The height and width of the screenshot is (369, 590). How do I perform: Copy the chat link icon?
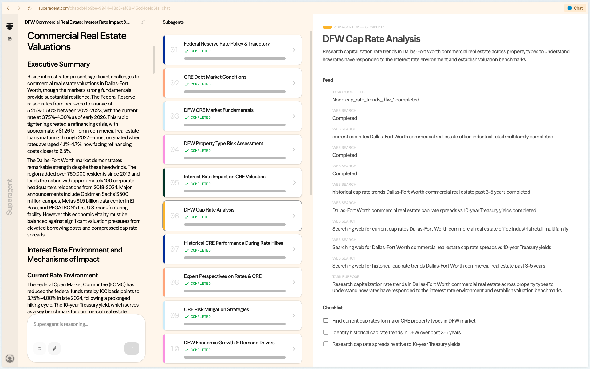pos(143,22)
